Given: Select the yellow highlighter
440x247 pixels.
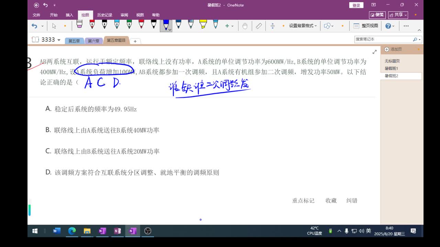Looking at the screenshot, I should [203, 25].
